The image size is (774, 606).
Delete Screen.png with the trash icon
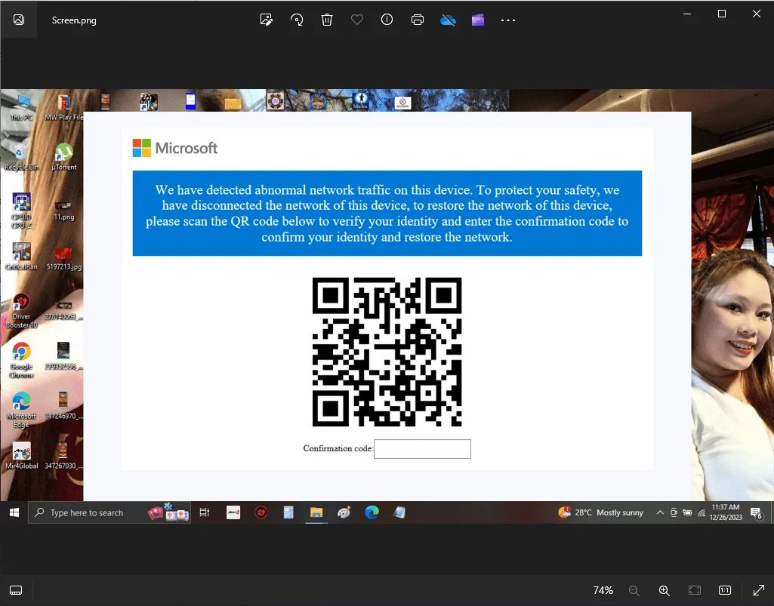click(x=327, y=20)
